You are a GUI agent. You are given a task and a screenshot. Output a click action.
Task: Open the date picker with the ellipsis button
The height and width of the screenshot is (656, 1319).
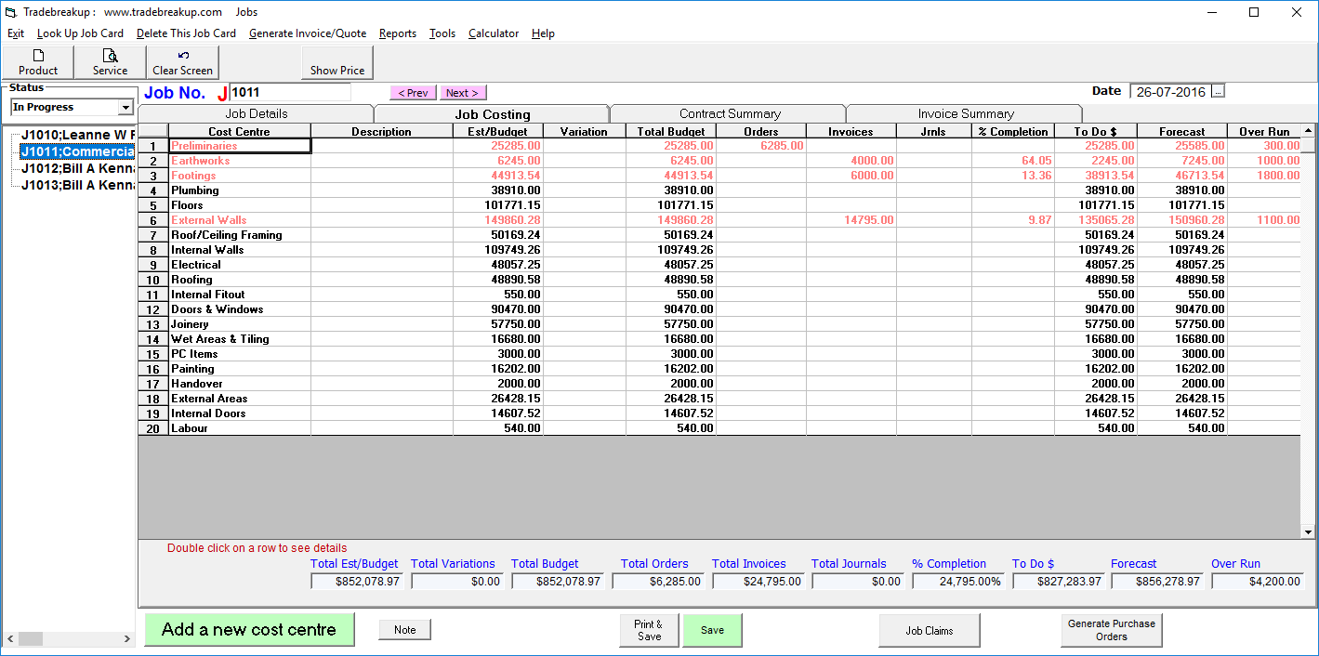pos(1218,91)
